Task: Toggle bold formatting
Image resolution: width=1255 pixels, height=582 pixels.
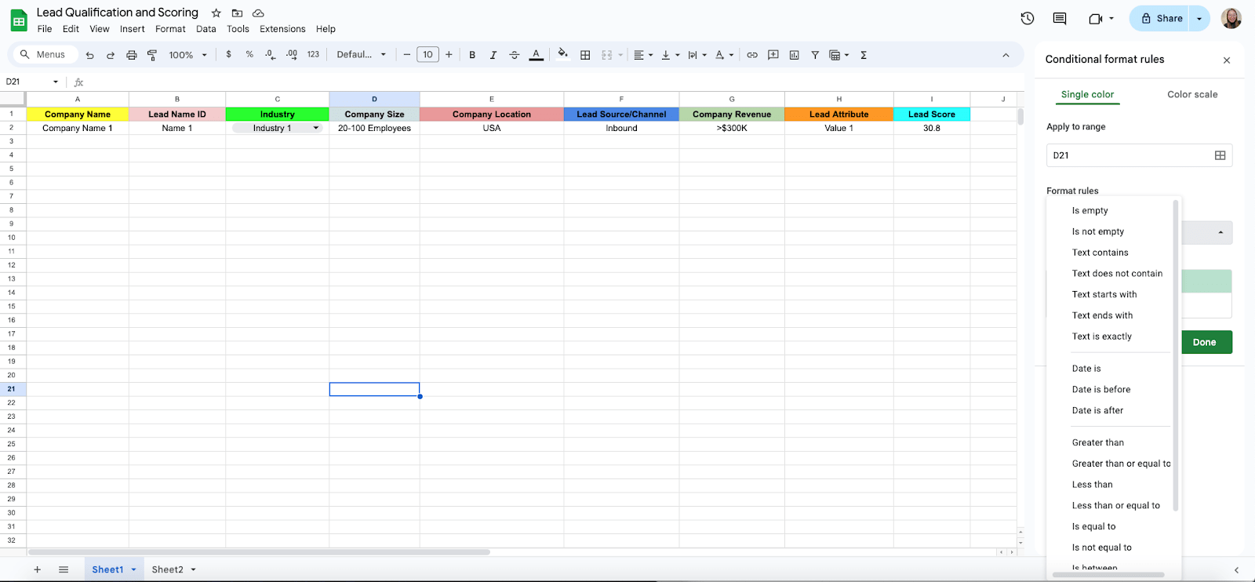Action: tap(472, 55)
